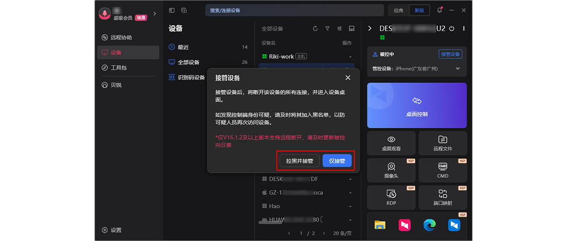Open the 20 条/页 page size selector
Image resolution: width=567 pixels, height=241 pixels.
tap(342, 233)
